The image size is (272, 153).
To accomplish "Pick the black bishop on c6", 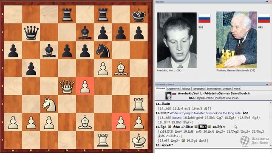I will [x=49, y=50].
